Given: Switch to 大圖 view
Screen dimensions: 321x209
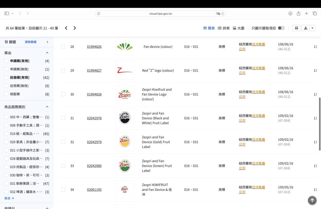Looking at the screenshot, I should click(x=239, y=28).
